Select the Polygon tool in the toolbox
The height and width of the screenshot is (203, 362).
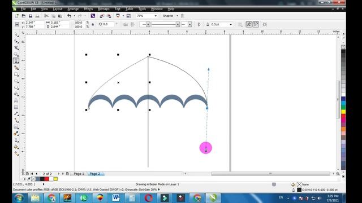(16, 87)
